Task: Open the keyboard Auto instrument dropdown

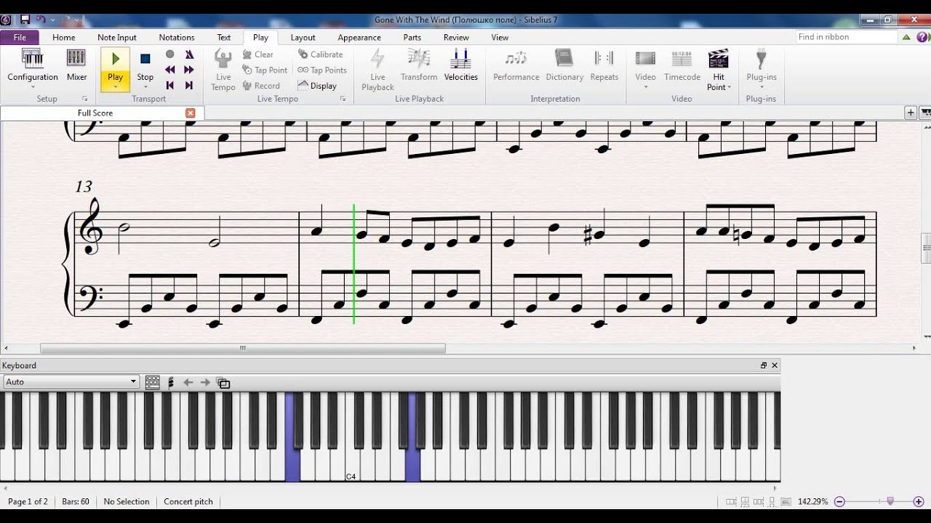Action: (x=71, y=381)
